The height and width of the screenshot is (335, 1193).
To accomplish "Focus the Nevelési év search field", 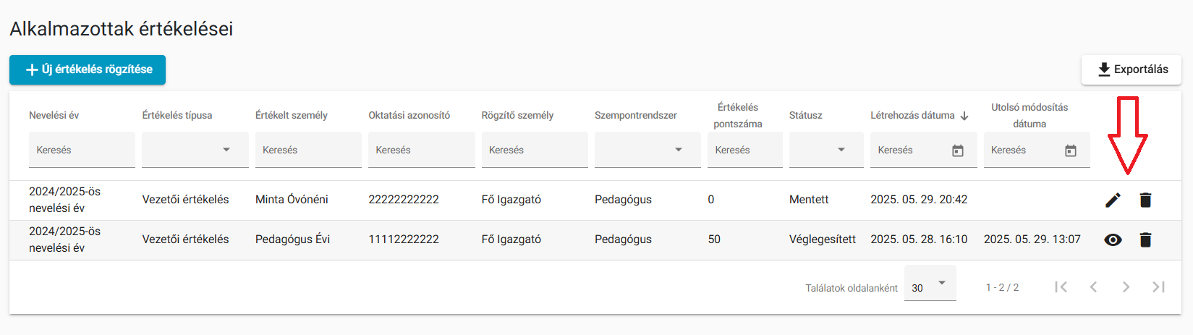I will [82, 150].
